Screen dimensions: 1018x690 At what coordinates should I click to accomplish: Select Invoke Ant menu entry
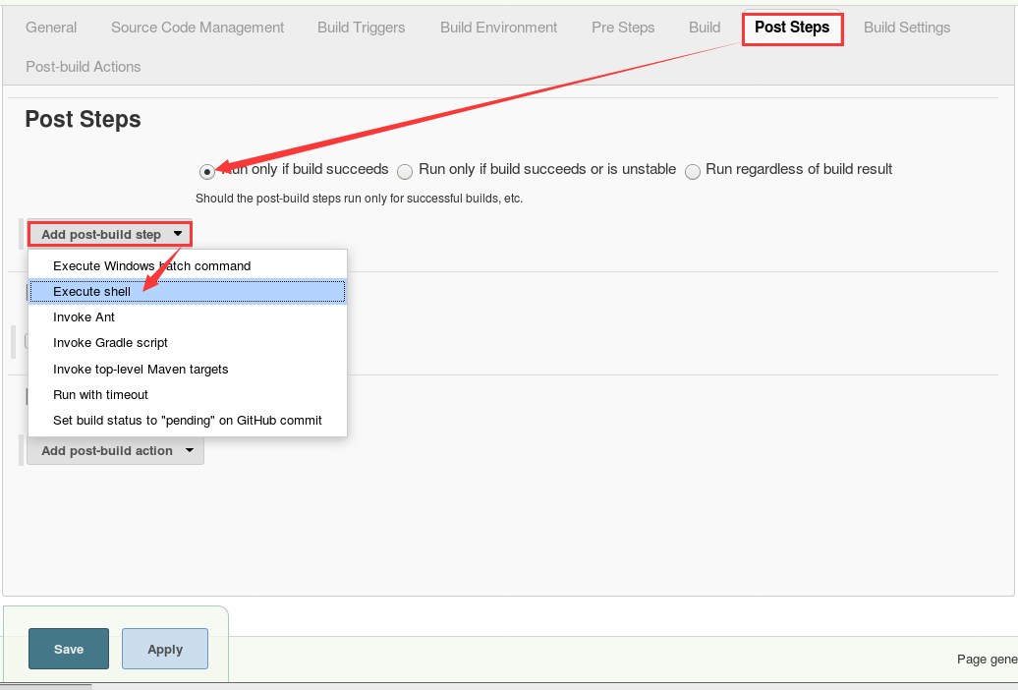(187, 317)
